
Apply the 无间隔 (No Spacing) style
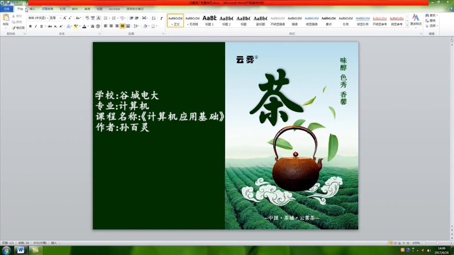coord(192,20)
